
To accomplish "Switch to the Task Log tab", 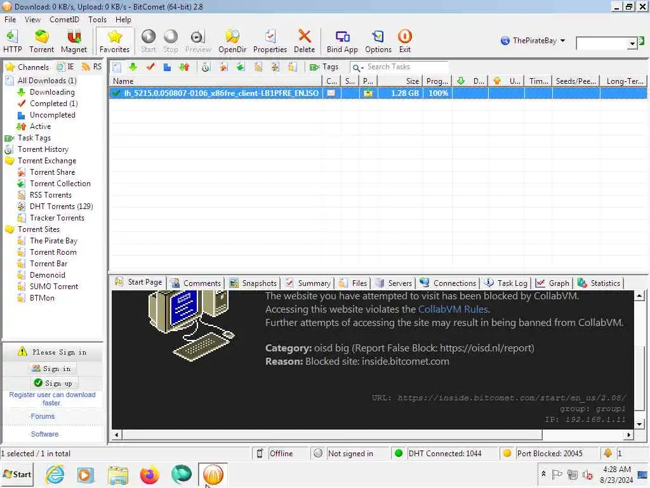I will pos(506,283).
